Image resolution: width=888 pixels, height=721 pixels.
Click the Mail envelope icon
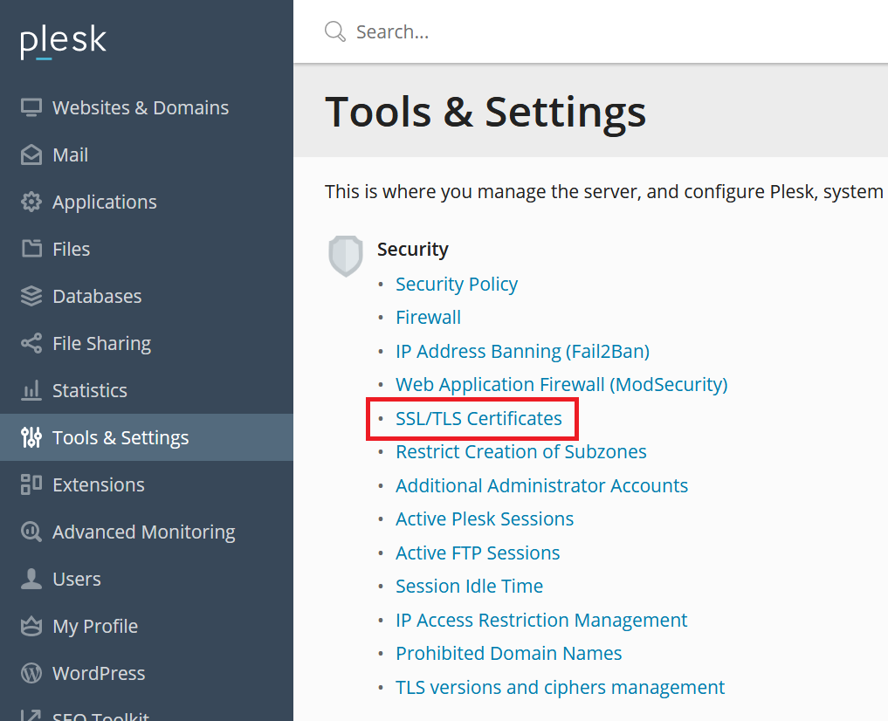coord(31,154)
